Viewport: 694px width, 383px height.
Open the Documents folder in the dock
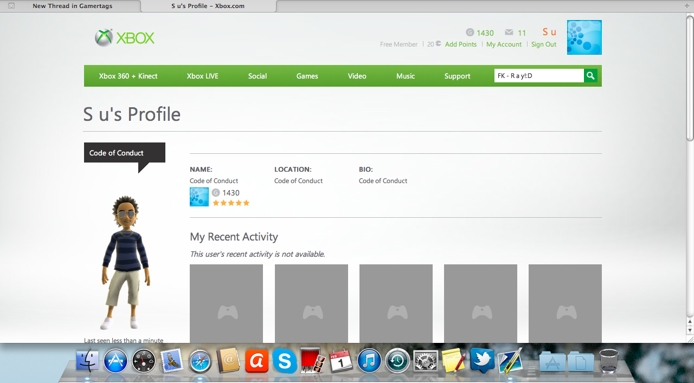pyautogui.click(x=581, y=361)
